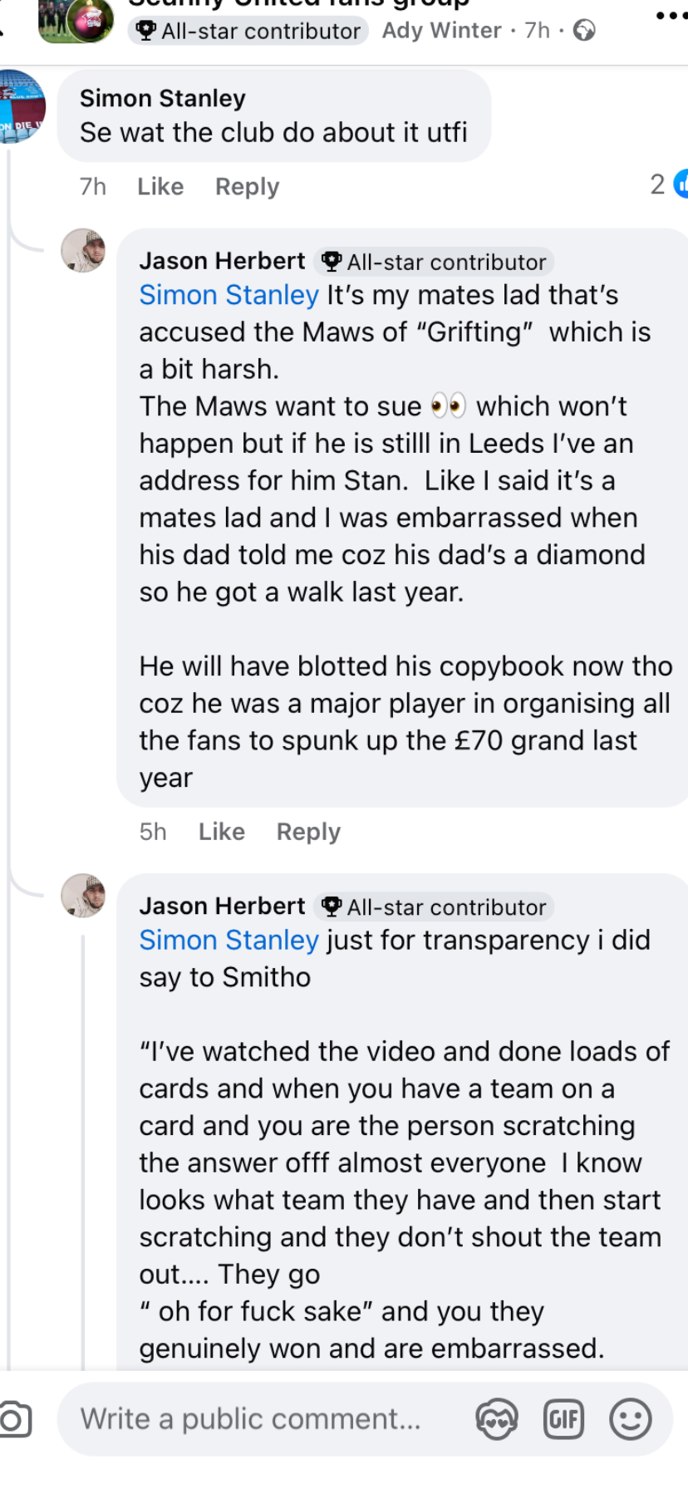Reply to Jason Herbert's 5h comment
688x1489 pixels.
pos(308,832)
